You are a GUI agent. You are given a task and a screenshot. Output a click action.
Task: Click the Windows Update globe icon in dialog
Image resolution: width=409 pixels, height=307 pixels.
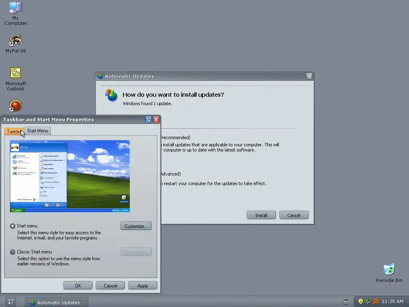tap(111, 95)
